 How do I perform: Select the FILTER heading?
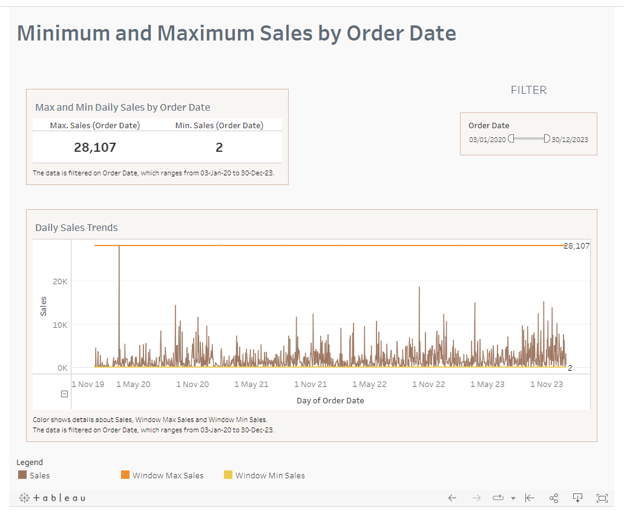click(x=528, y=89)
